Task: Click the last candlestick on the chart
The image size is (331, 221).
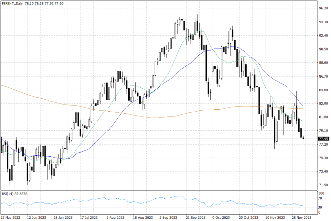Action: tap(303, 138)
